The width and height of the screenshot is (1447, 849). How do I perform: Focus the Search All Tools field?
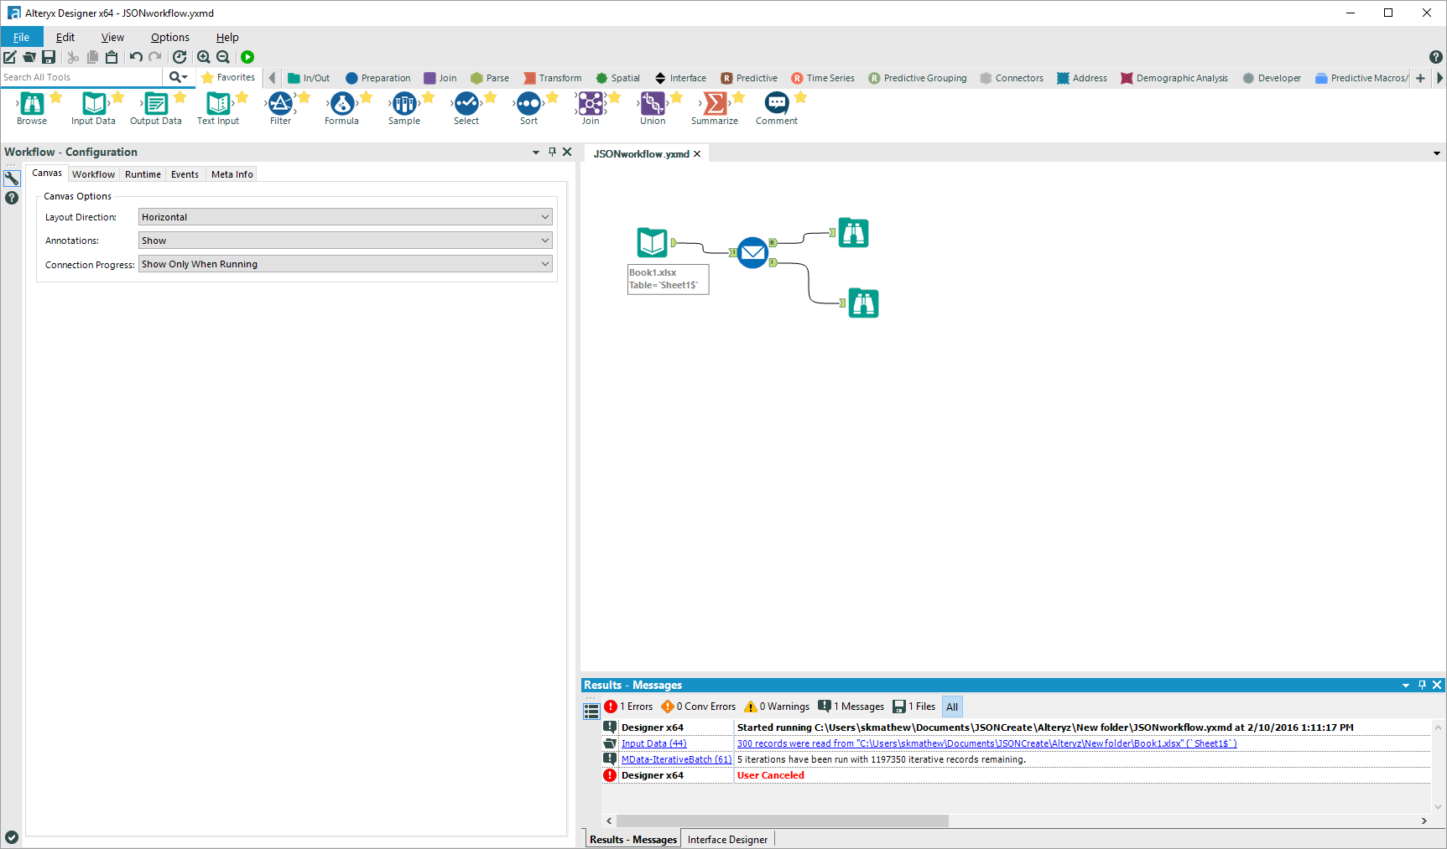coord(81,77)
